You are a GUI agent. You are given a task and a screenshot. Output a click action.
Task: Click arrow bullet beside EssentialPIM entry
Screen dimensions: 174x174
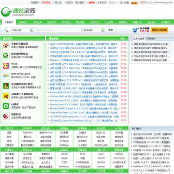(48, 92)
